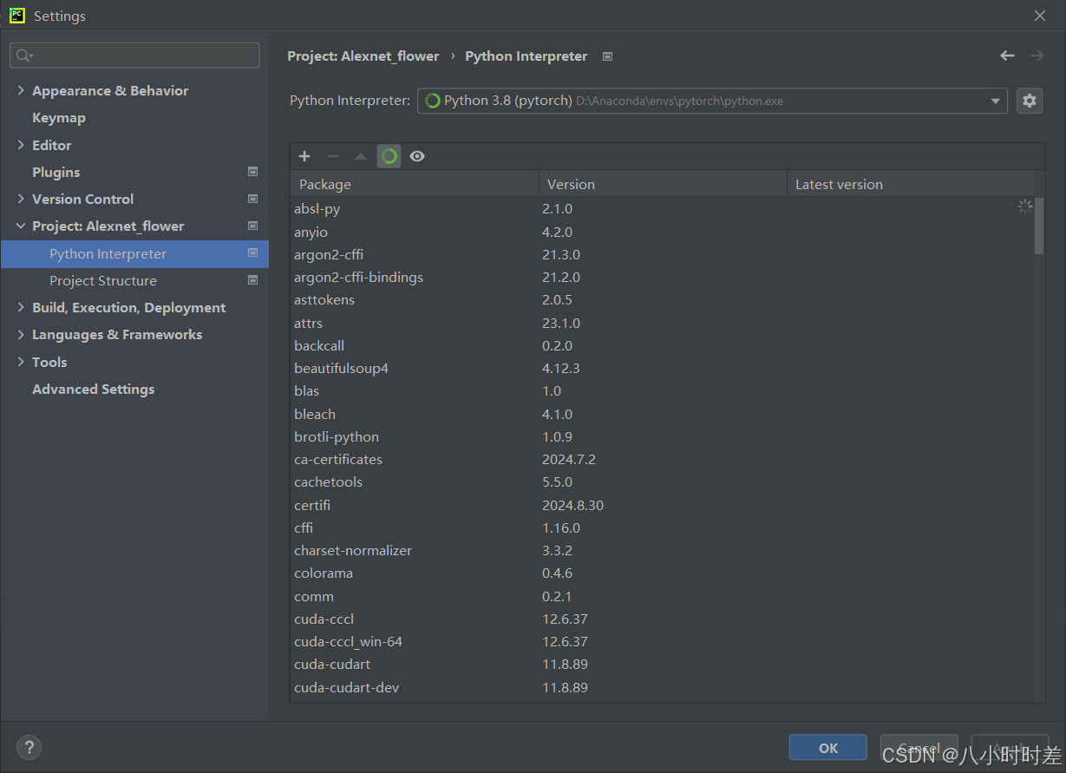Click the project-level icon beside Project Structure
Viewport: 1066px width, 773px height.
point(252,280)
